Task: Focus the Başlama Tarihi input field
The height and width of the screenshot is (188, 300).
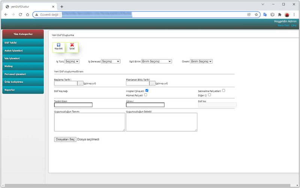Action: click(66, 83)
